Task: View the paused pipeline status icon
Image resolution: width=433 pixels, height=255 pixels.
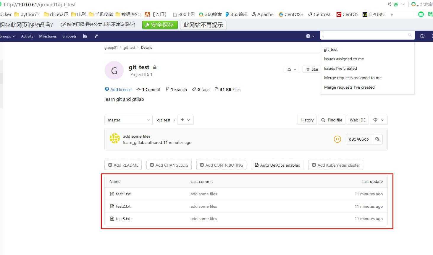Action: tap(337, 139)
